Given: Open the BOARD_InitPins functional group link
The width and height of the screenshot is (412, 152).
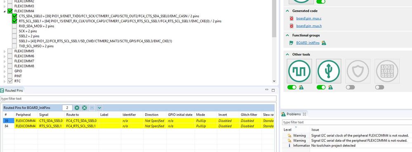Looking at the screenshot, I should [x=308, y=43].
